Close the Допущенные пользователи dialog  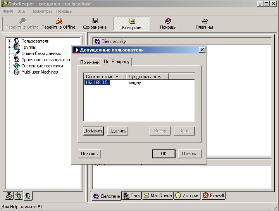[x=202, y=50]
